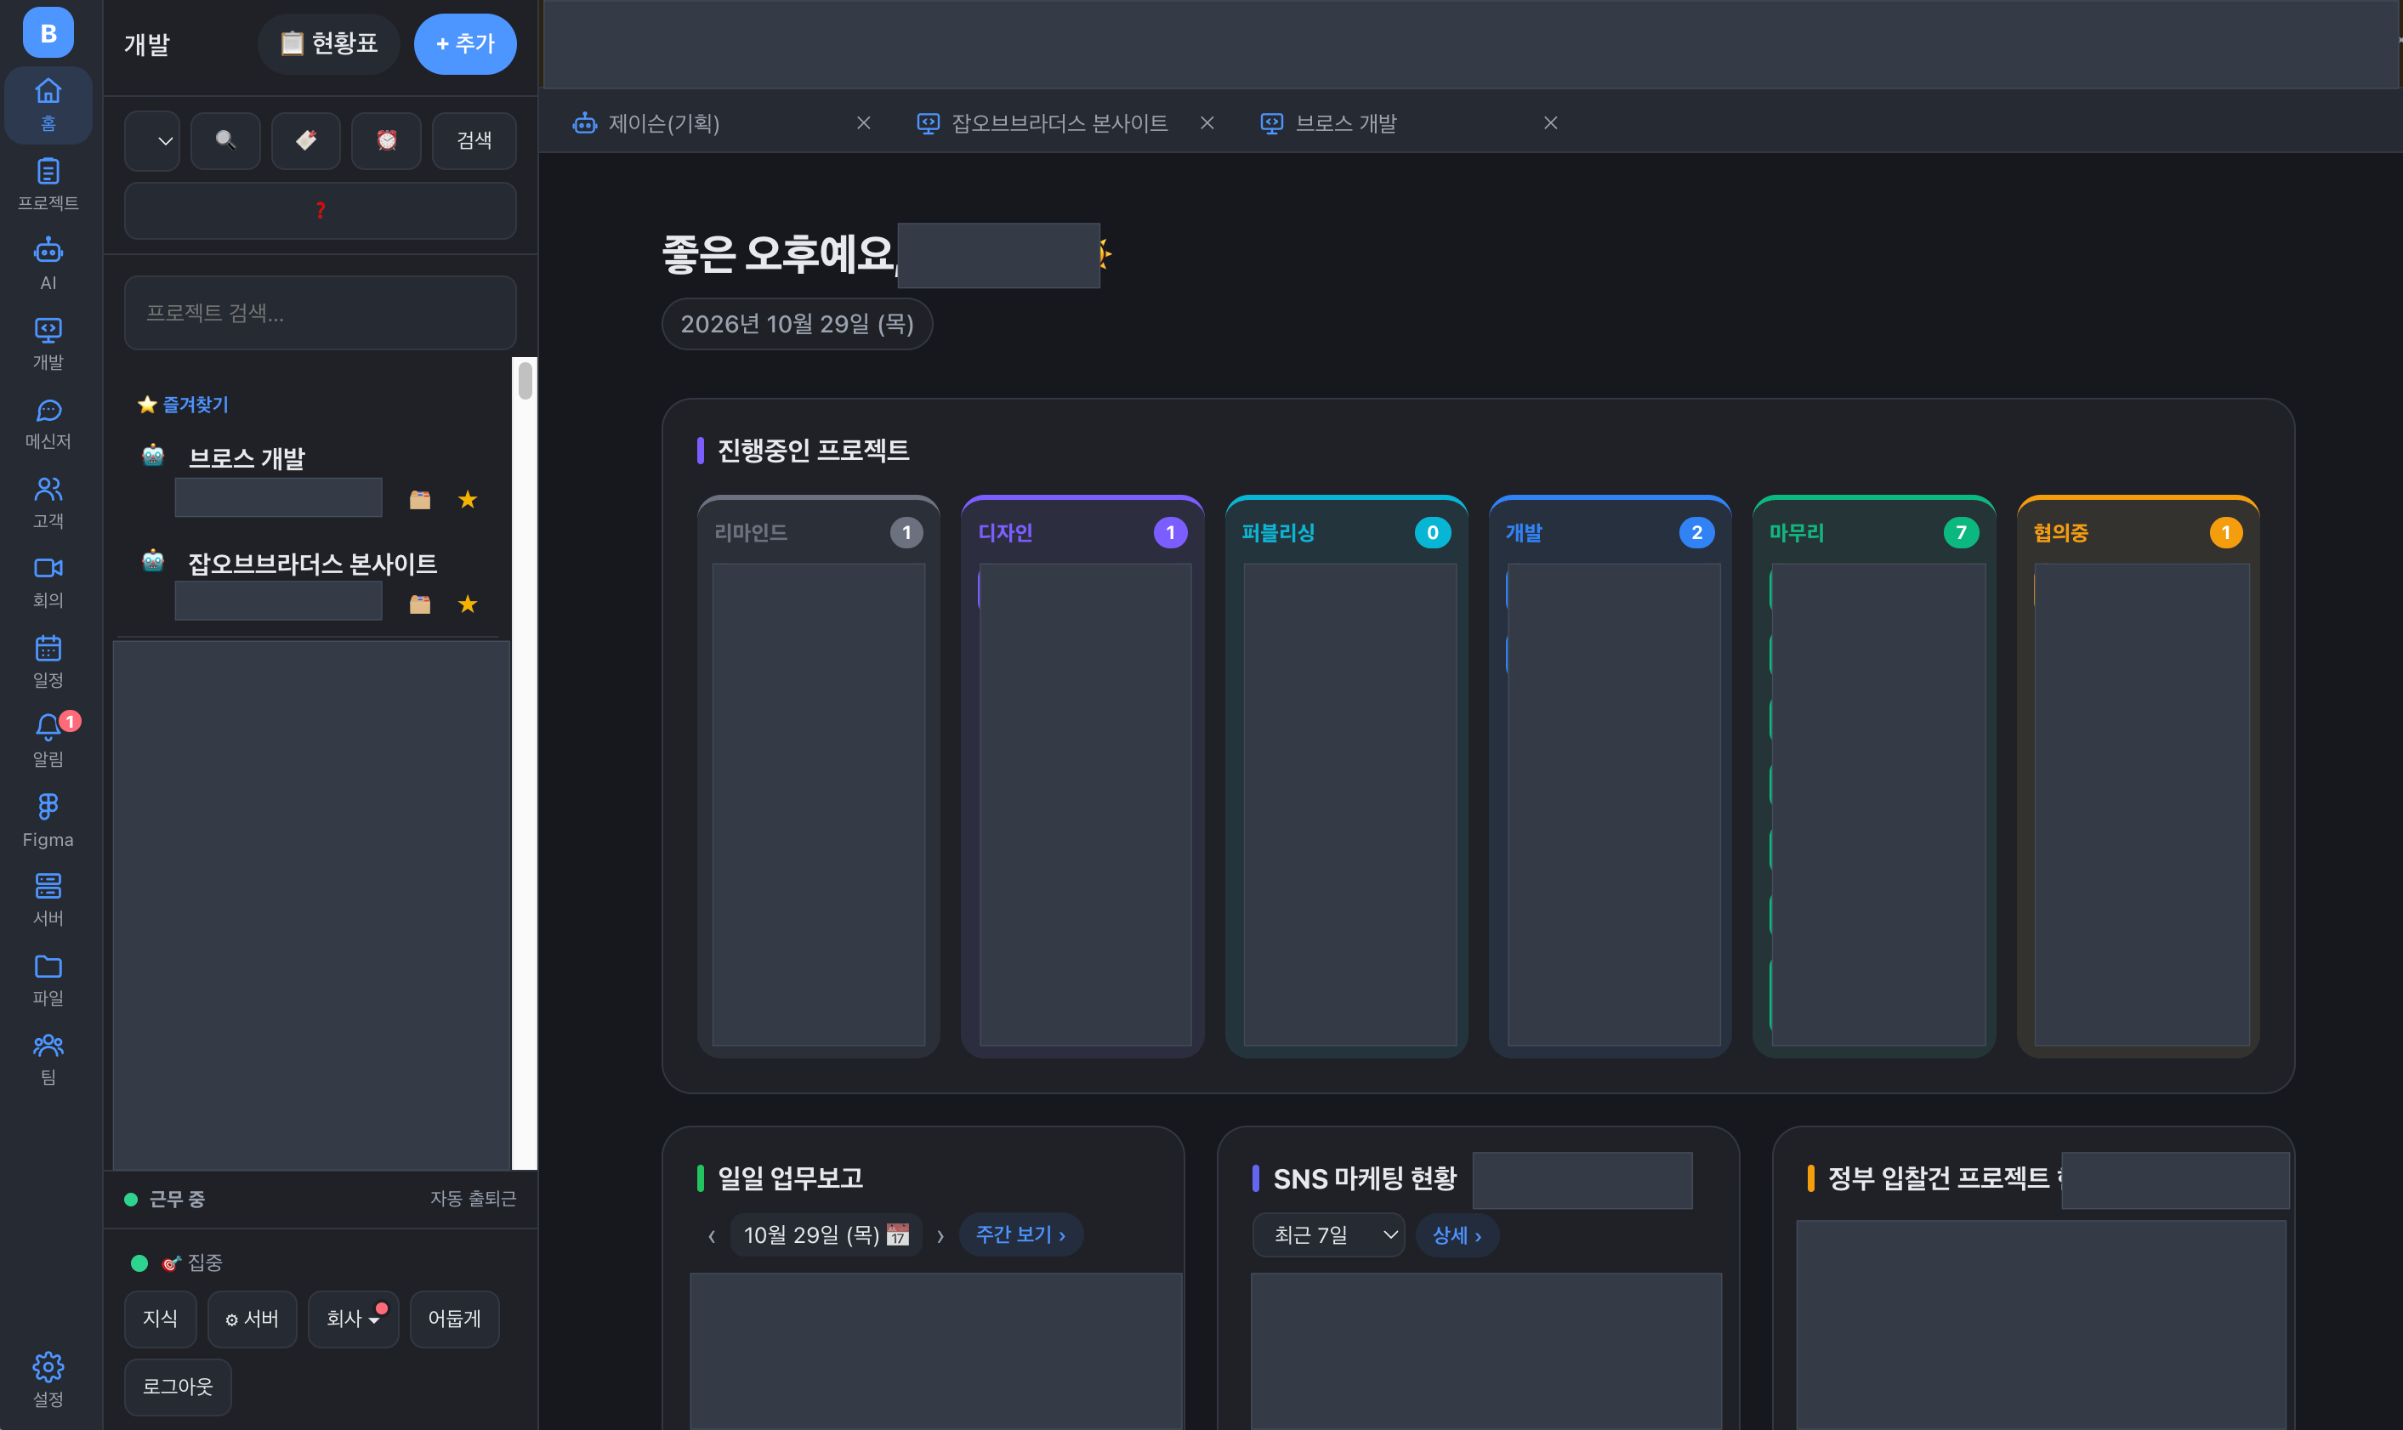This screenshot has height=1430, width=2403.
Task: Focus the 프로젝트 검색 input field
Action: tap(320, 313)
